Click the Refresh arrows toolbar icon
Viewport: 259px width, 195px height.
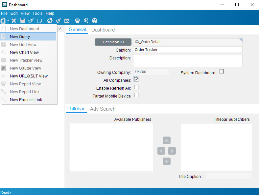(x=50, y=21)
